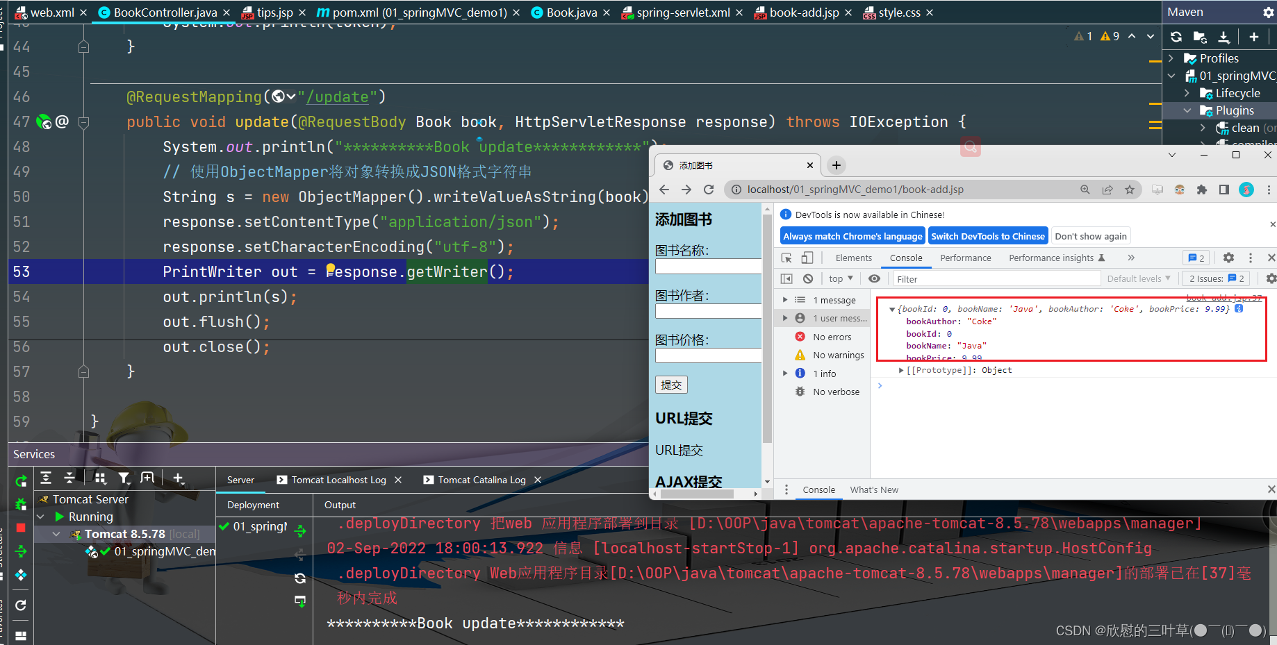Click the inspect element icon in DevTools

tap(786, 258)
